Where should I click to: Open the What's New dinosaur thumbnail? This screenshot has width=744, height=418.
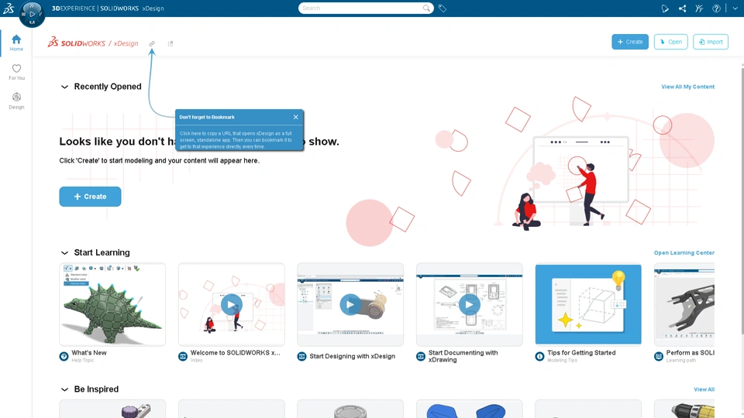(x=112, y=304)
